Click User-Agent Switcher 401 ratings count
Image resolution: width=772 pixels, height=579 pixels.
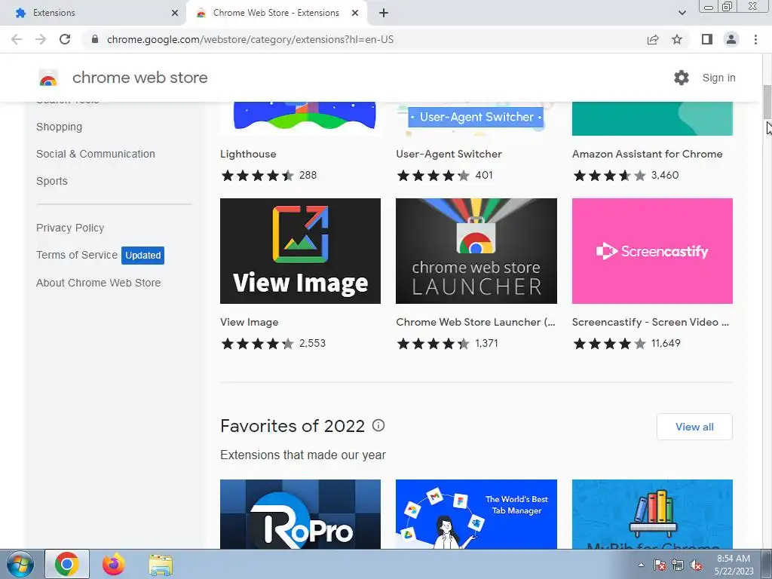483,175
